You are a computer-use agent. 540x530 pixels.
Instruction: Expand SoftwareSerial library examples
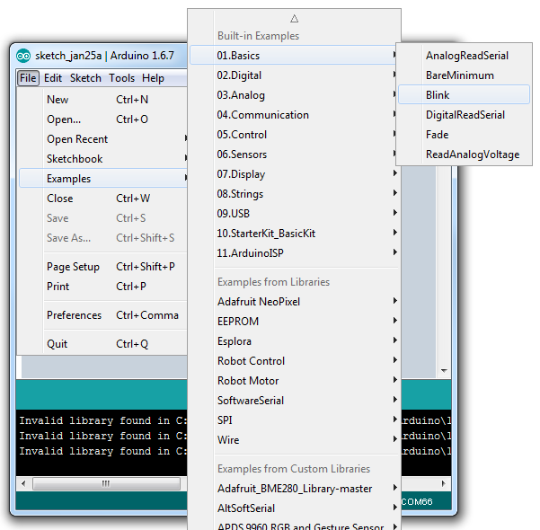point(294,400)
